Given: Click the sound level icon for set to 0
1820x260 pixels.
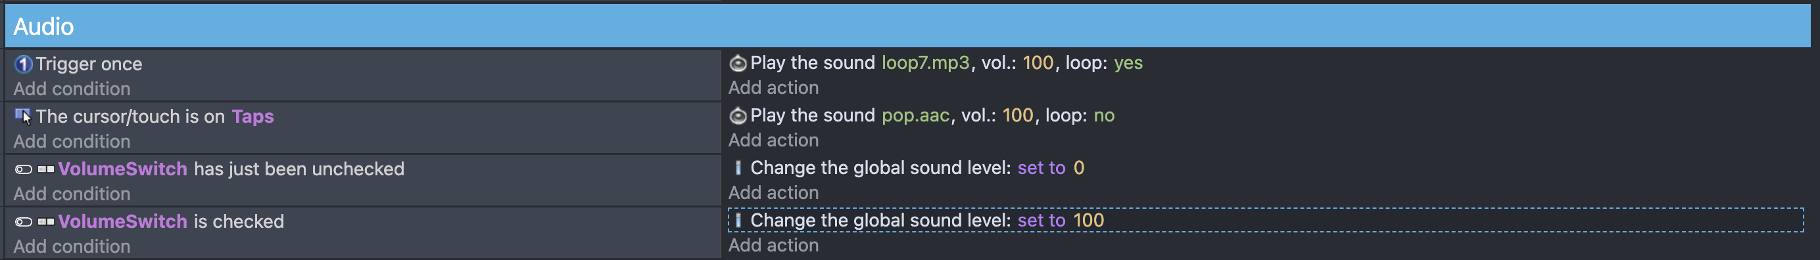Looking at the screenshot, I should [x=738, y=167].
